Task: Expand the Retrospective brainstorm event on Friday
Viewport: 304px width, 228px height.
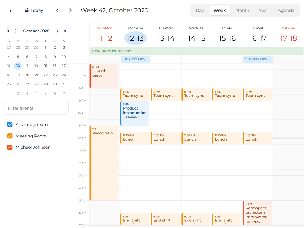Action: 257,213
